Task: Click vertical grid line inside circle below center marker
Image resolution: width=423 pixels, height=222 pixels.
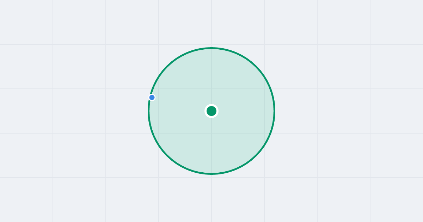Action: click(x=211, y=144)
